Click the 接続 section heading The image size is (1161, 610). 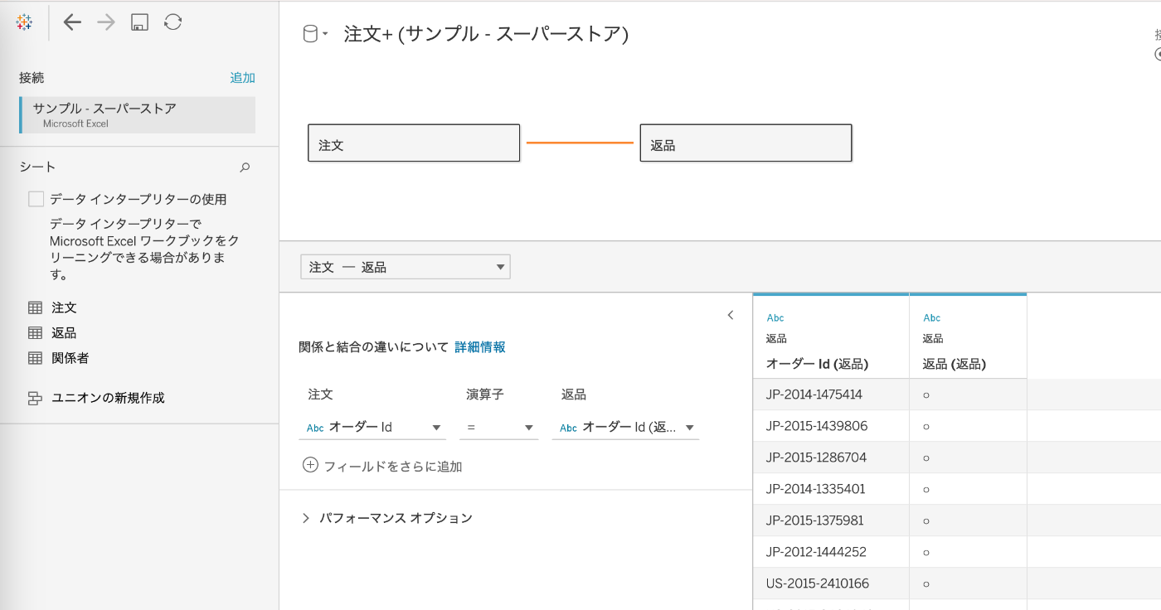32,78
